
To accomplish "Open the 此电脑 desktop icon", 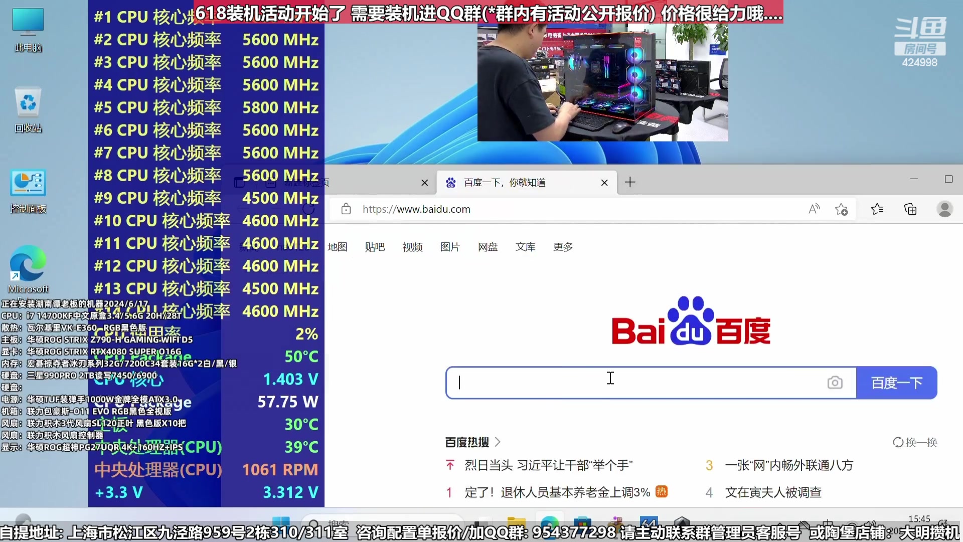I will (x=28, y=30).
